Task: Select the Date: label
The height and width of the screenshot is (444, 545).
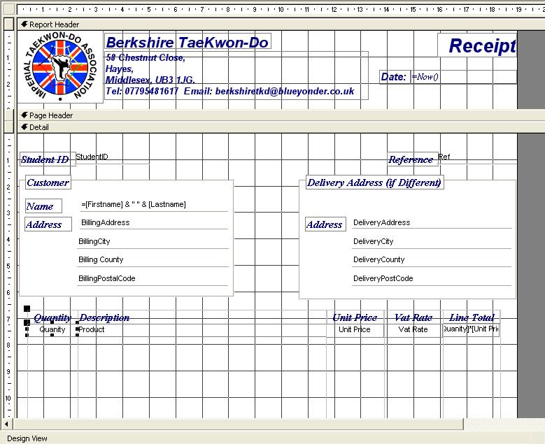Action: pos(395,77)
